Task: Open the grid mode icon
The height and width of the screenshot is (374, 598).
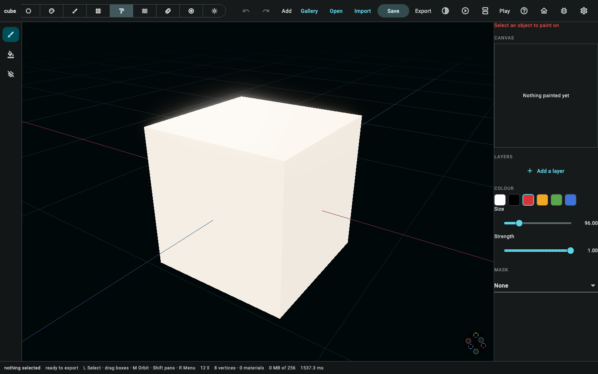Action: pos(98,11)
